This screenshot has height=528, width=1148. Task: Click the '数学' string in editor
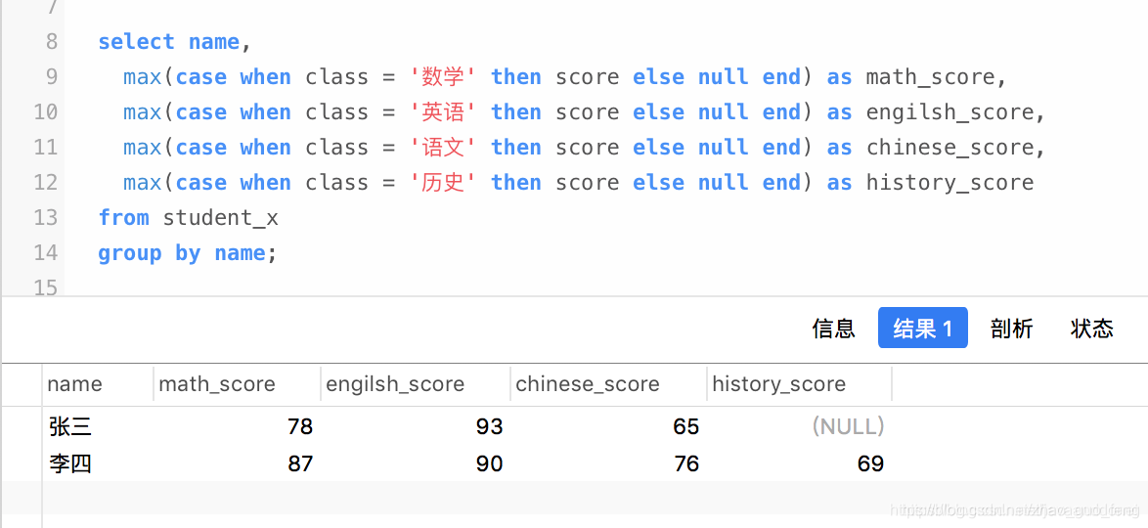coord(443,77)
